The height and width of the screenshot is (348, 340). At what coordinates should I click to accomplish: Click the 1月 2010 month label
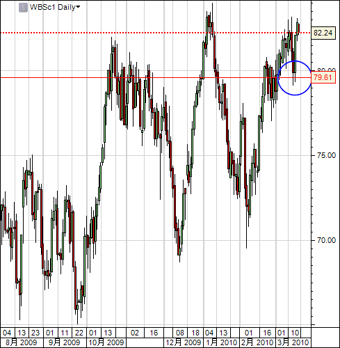[x=221, y=342]
